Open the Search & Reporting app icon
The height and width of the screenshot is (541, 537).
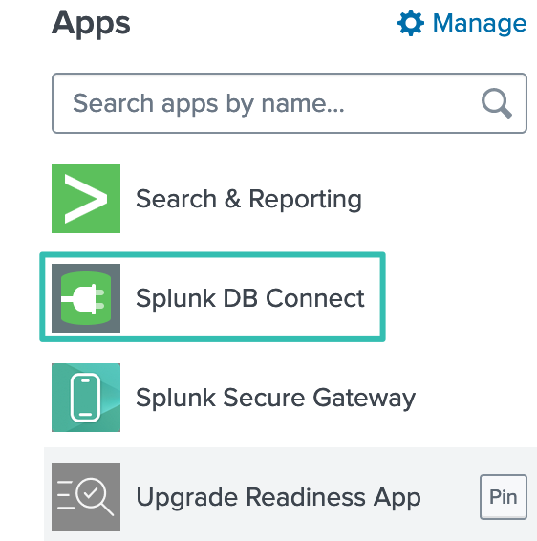[x=86, y=199]
